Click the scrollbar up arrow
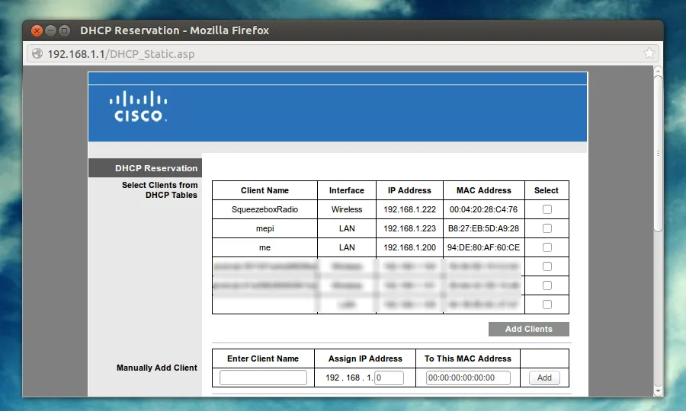Screen dimensions: 686x411 point(658,70)
